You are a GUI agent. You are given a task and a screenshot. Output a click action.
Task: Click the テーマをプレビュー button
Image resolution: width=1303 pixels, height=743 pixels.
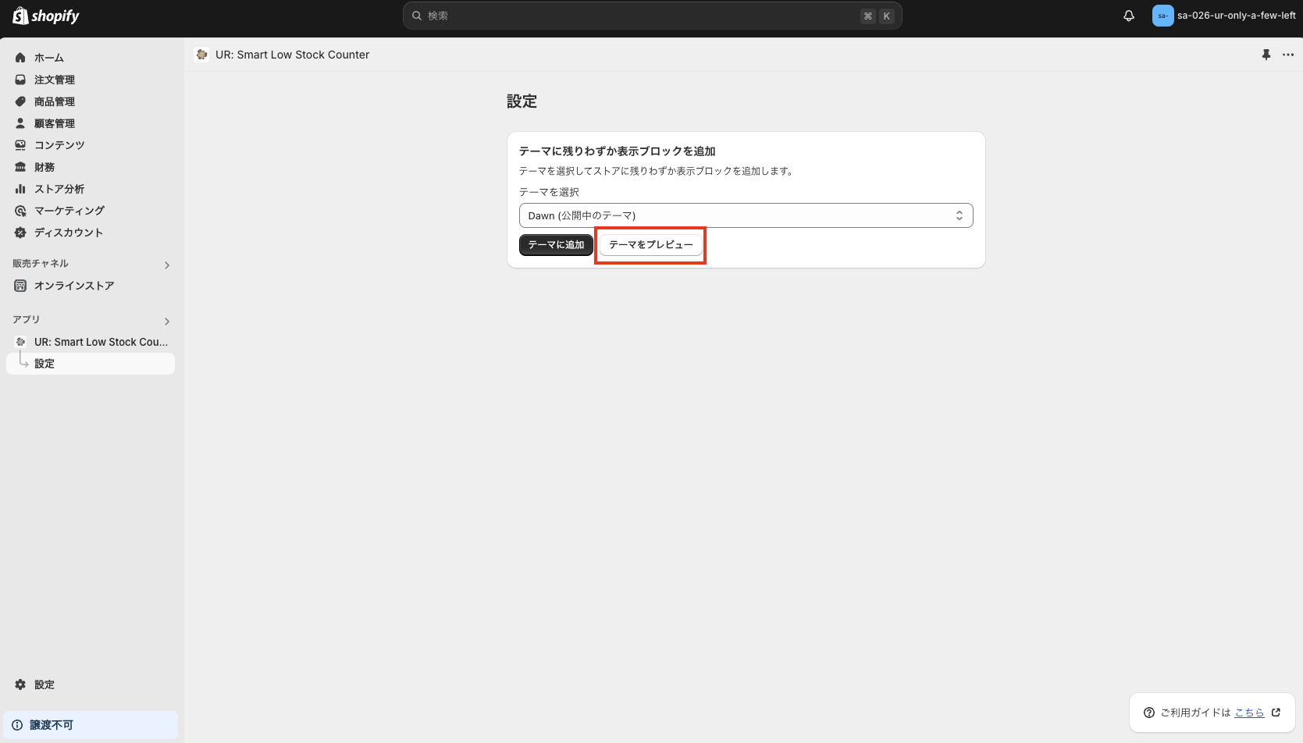coord(650,245)
